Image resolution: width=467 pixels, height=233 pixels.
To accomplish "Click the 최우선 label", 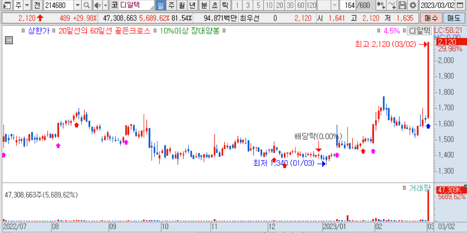I will click(250, 18).
